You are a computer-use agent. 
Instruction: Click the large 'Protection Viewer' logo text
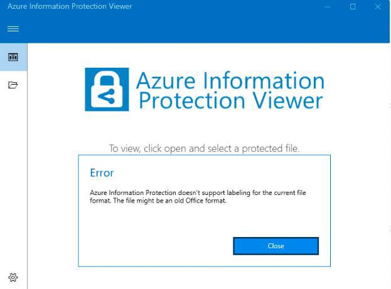(x=231, y=101)
